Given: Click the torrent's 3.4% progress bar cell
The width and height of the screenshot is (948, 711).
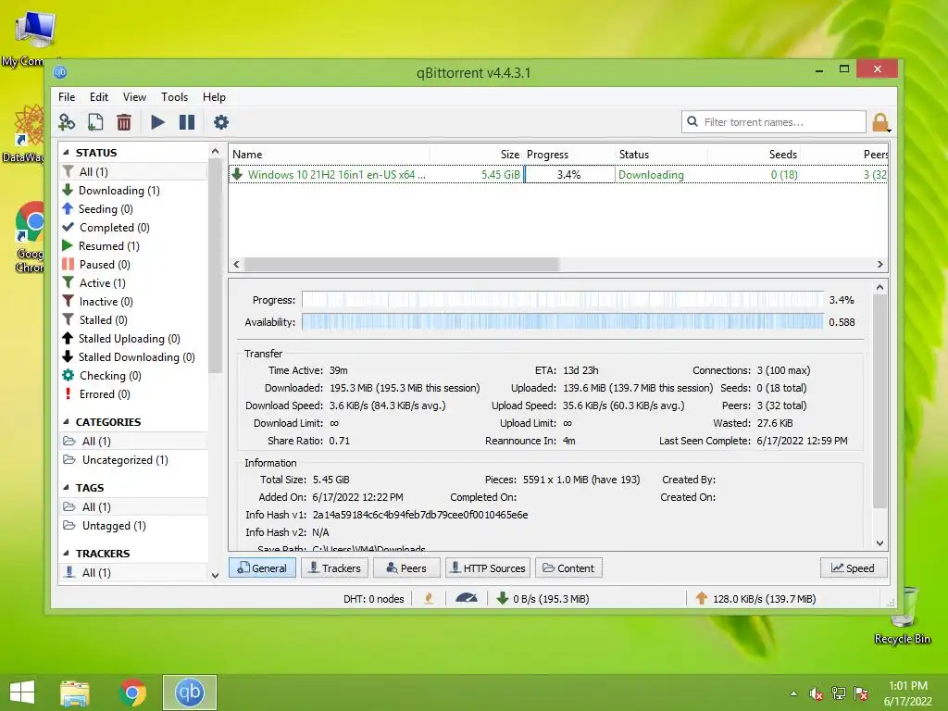Looking at the screenshot, I should coord(569,174).
